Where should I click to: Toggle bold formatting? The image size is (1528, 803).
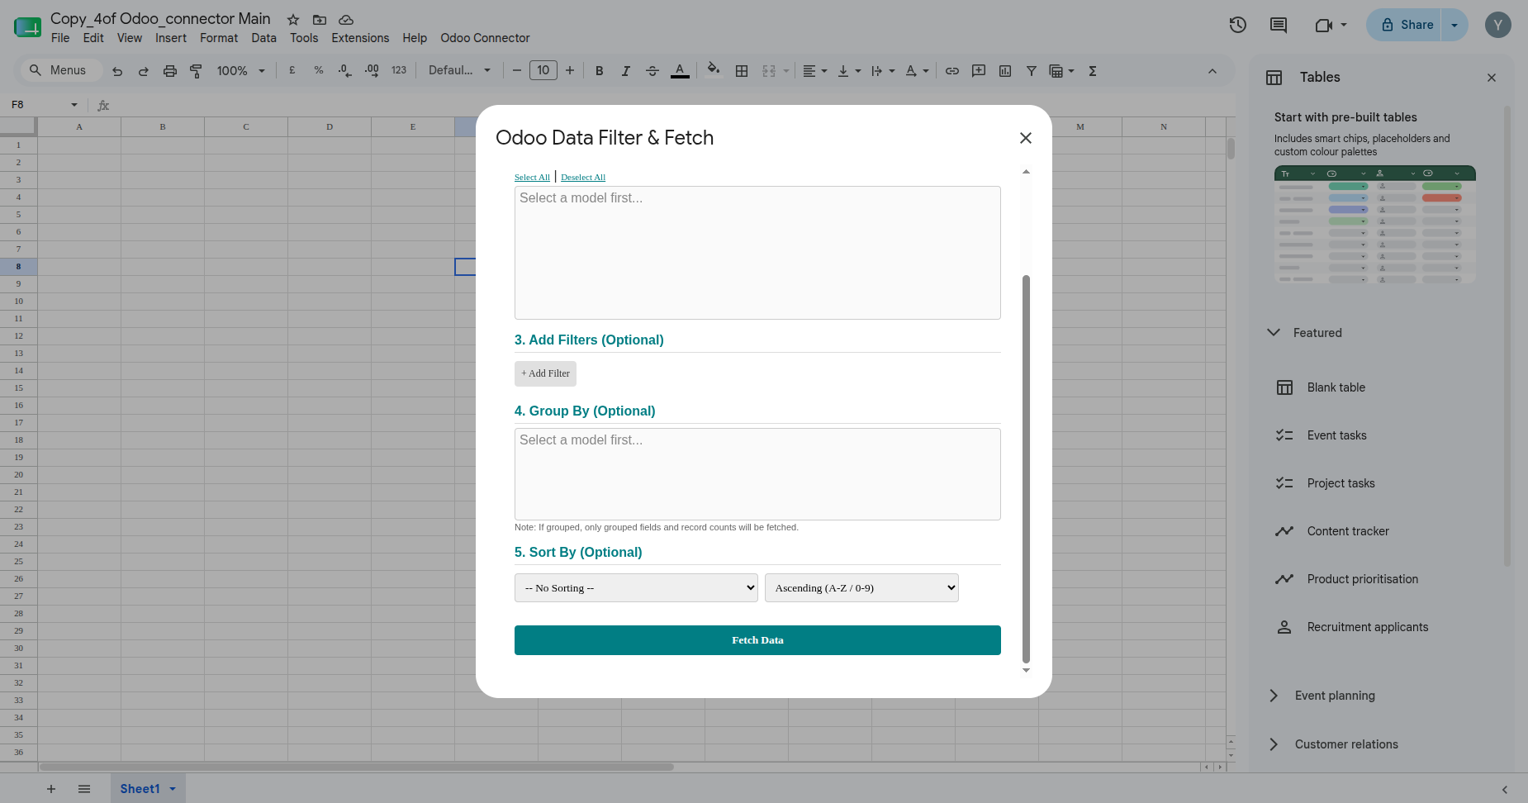600,71
